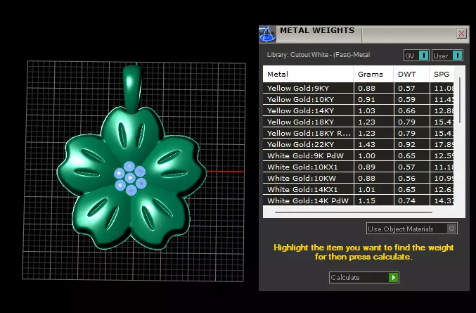Sort by the DWT column header
Viewport: 476px width, 313px height.
[411, 74]
